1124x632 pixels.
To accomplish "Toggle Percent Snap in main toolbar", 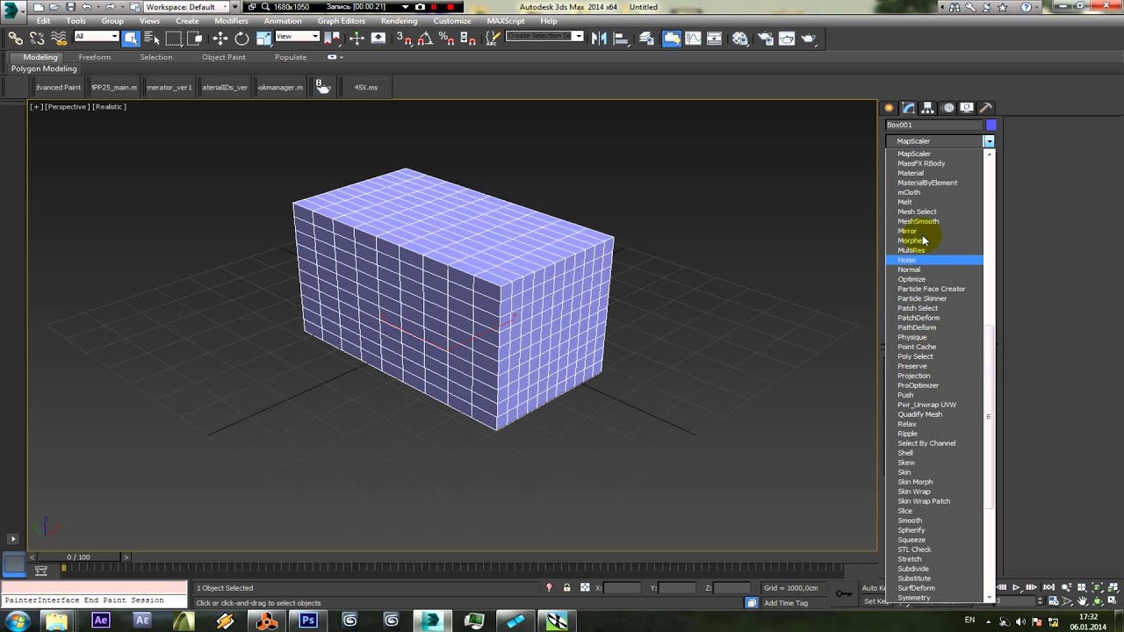I will pyautogui.click(x=447, y=38).
